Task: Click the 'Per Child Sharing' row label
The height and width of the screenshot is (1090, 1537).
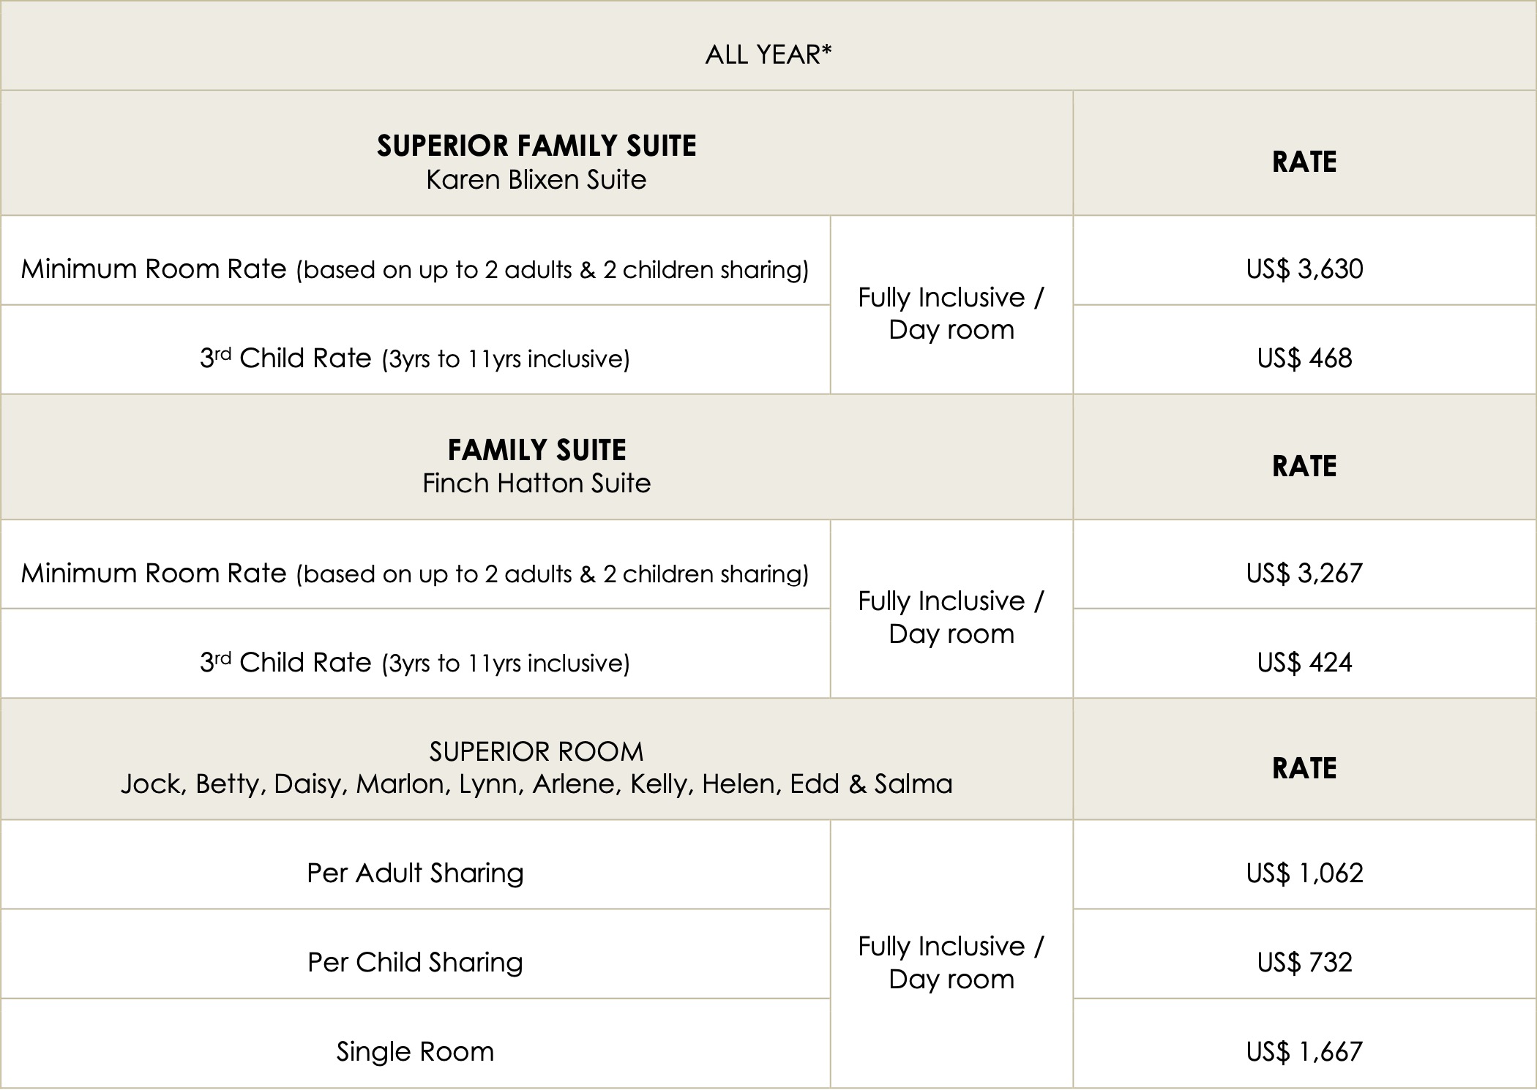Action: point(415,962)
